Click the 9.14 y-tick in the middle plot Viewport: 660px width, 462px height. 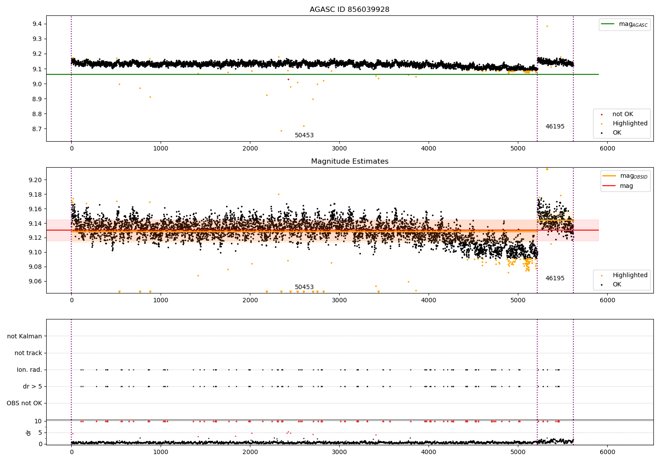35,224
